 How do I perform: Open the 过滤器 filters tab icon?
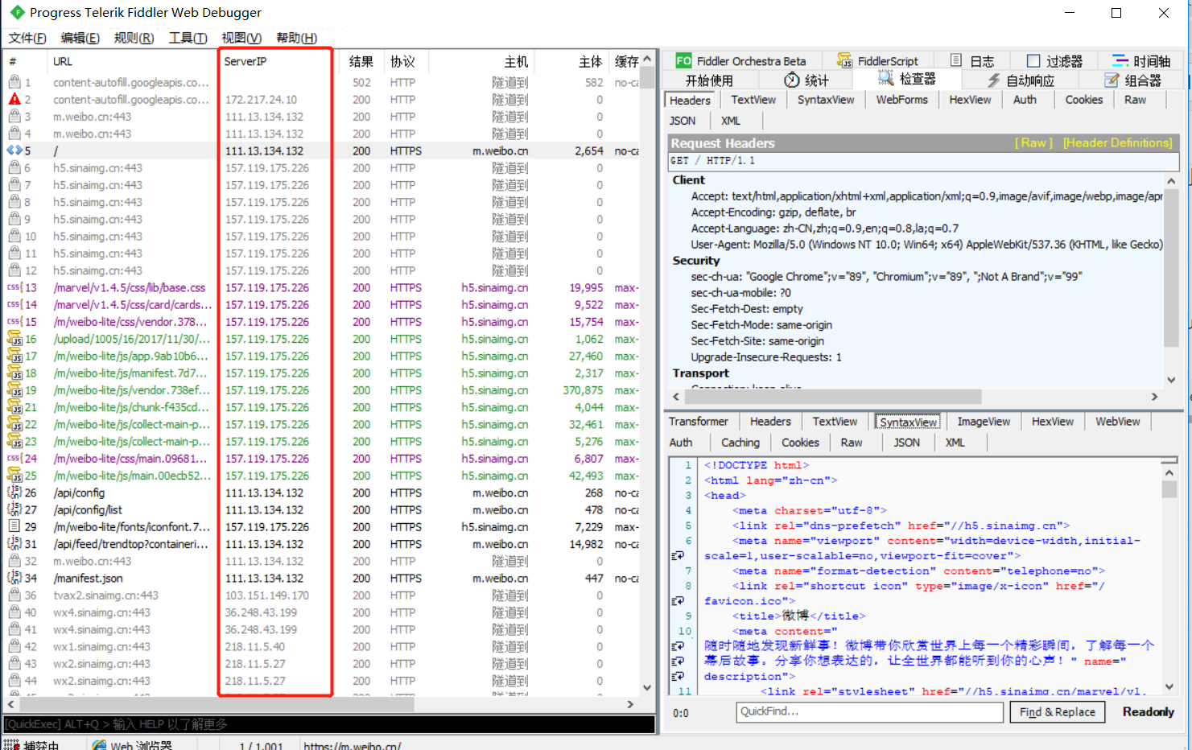point(1033,61)
